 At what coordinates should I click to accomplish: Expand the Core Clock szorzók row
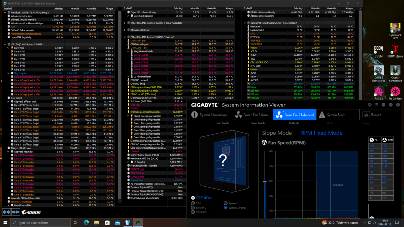pos(128,16)
